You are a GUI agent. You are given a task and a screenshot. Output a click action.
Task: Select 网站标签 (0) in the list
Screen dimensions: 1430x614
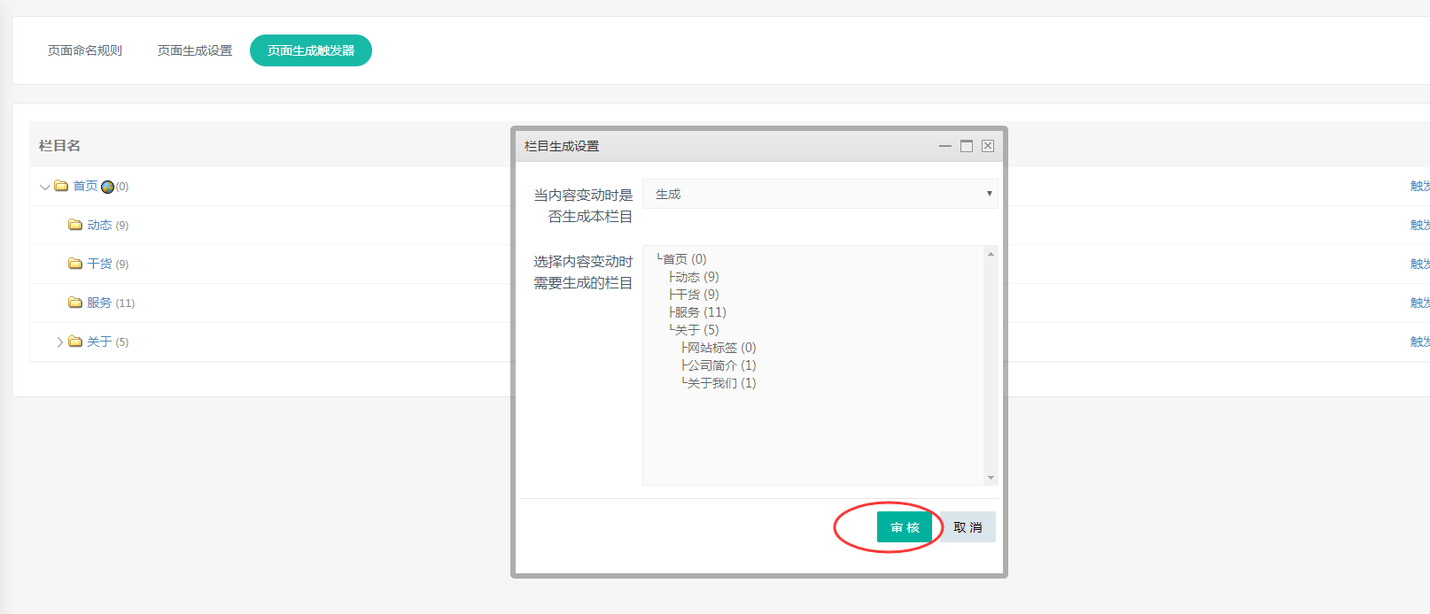719,348
